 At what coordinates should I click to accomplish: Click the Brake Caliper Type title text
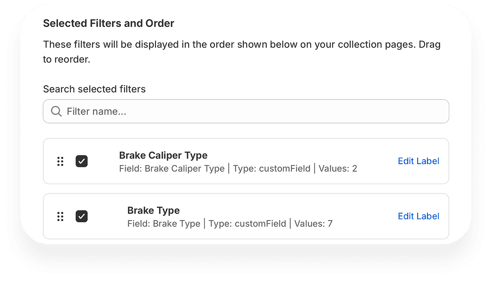tap(163, 155)
